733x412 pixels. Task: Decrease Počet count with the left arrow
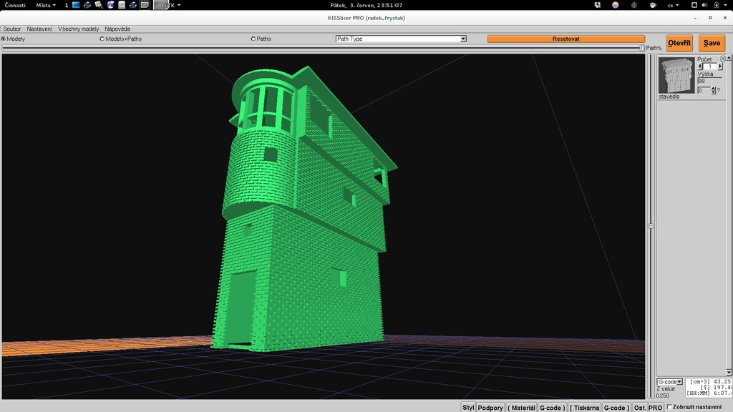tap(701, 67)
